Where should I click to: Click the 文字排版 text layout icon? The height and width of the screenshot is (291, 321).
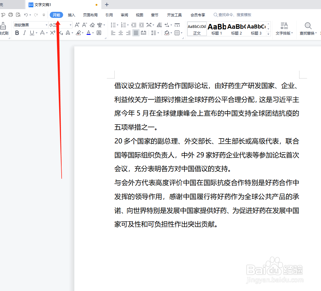284,26
